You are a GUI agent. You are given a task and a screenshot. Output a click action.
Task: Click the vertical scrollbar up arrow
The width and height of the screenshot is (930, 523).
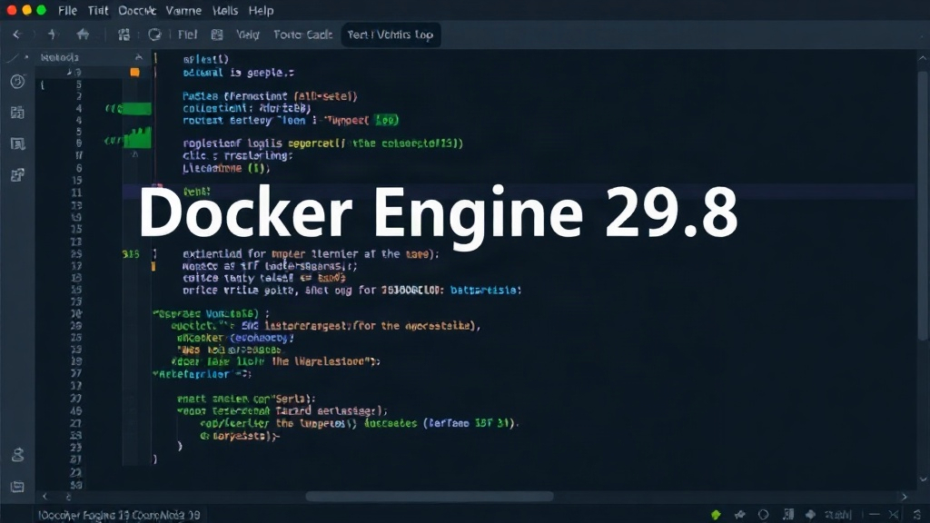[923, 58]
